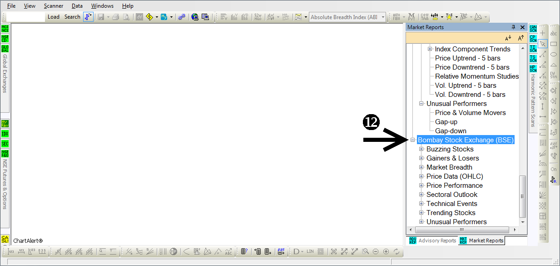Open the NSE CD sidebar icon
Screen dimensions: 560x266
5,39
